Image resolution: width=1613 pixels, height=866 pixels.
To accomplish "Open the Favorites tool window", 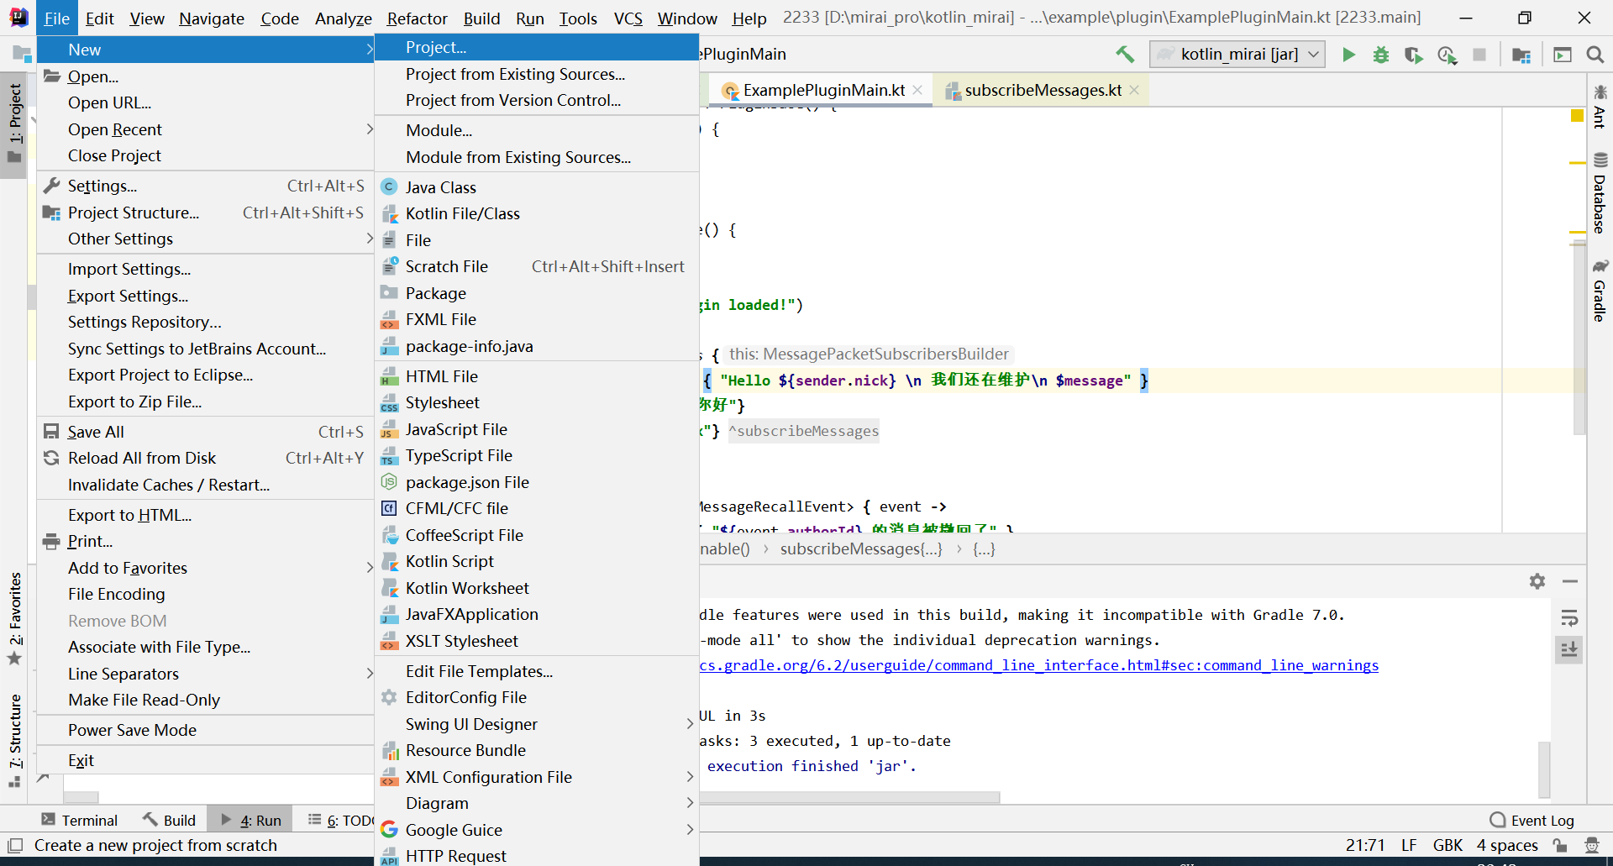I will [14, 618].
